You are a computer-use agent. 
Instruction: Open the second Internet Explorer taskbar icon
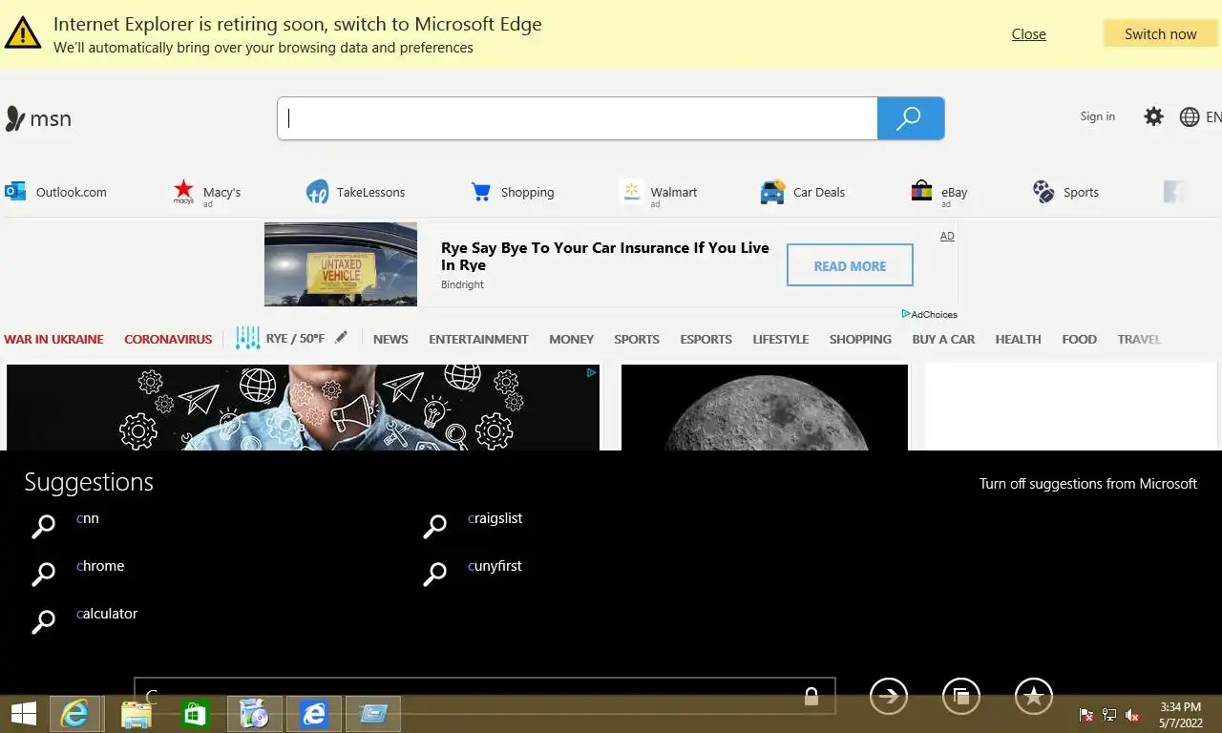(x=314, y=714)
